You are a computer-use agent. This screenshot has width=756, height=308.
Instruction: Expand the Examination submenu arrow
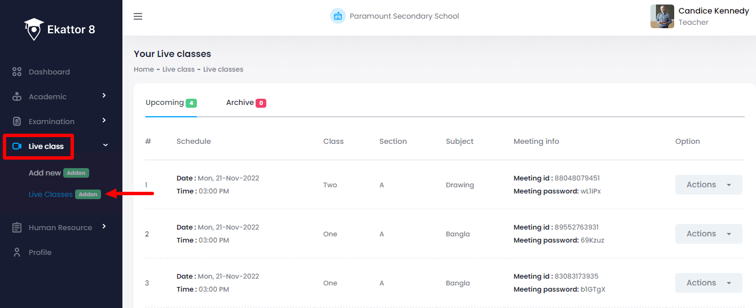[104, 121]
